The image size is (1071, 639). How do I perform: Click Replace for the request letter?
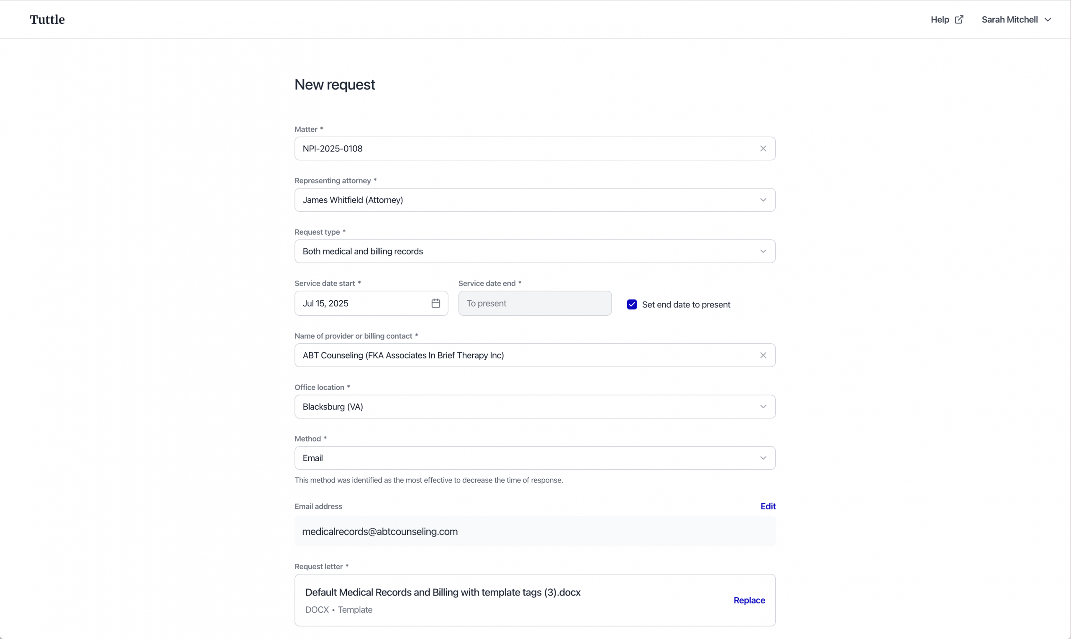click(749, 600)
